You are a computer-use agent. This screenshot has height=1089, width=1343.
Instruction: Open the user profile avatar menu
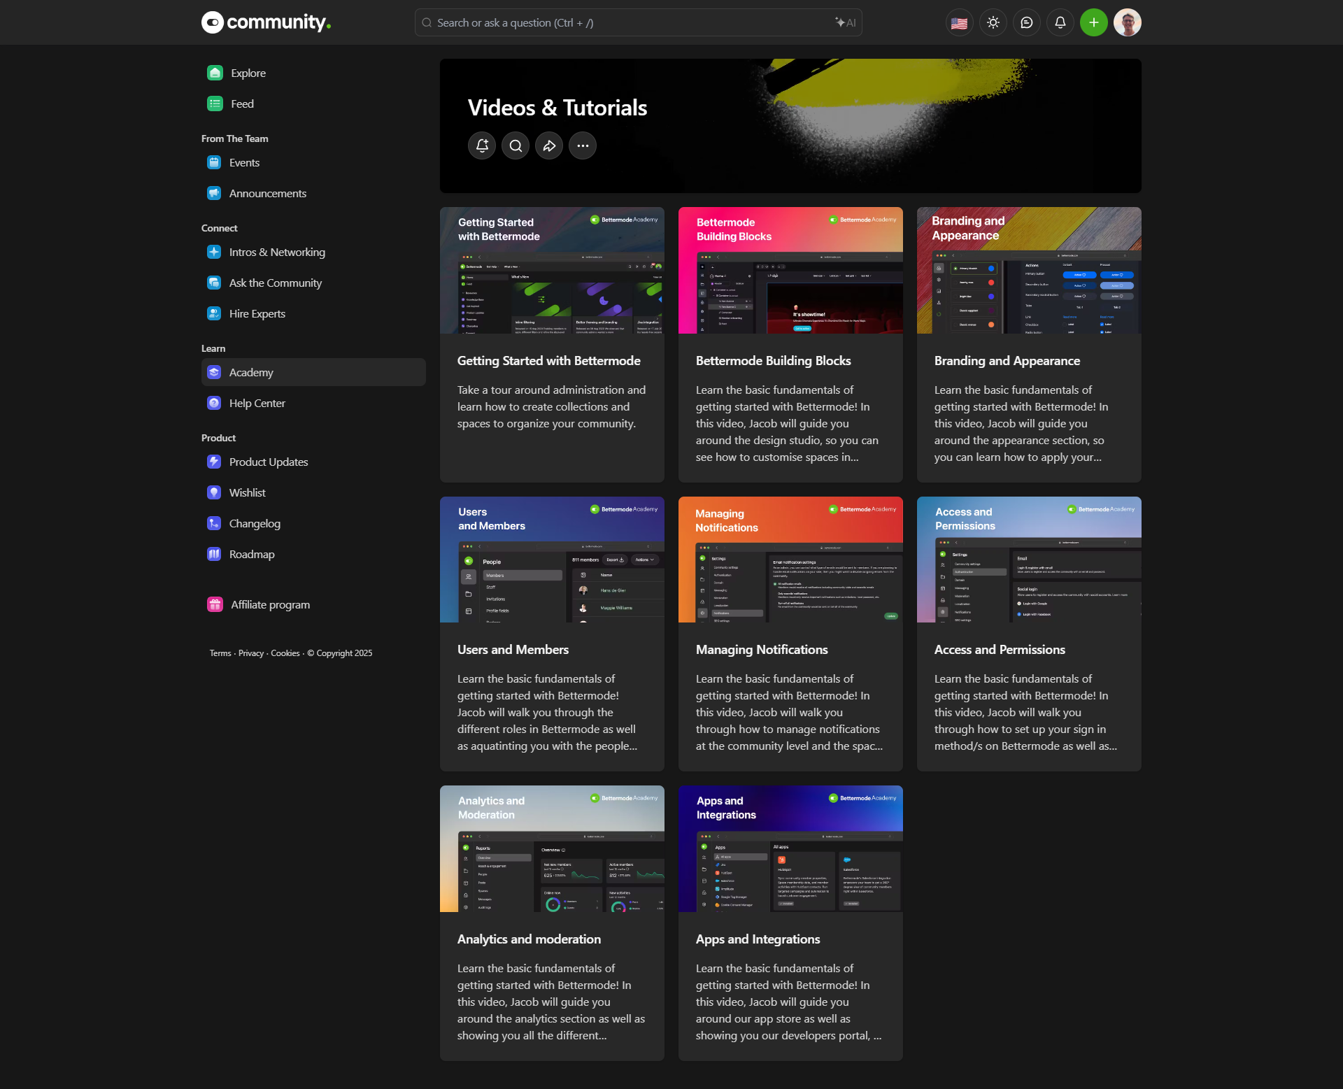click(1127, 22)
